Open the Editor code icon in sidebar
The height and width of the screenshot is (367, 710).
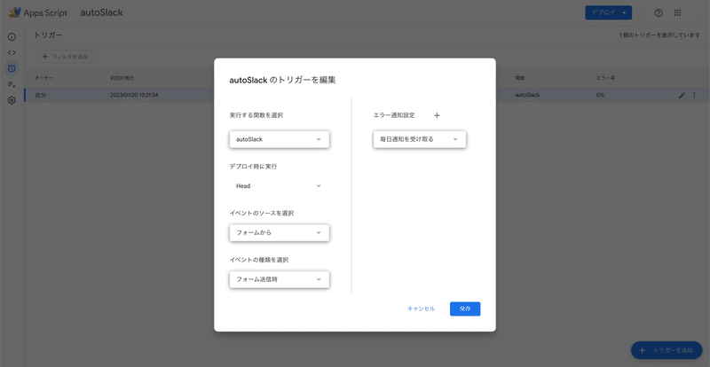click(12, 52)
